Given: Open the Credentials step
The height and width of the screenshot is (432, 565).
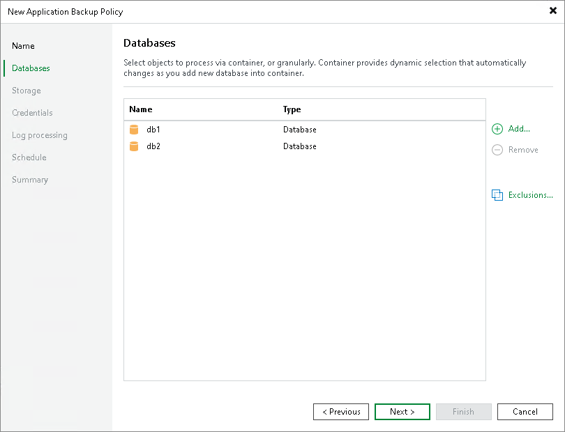Looking at the screenshot, I should 32,112.
